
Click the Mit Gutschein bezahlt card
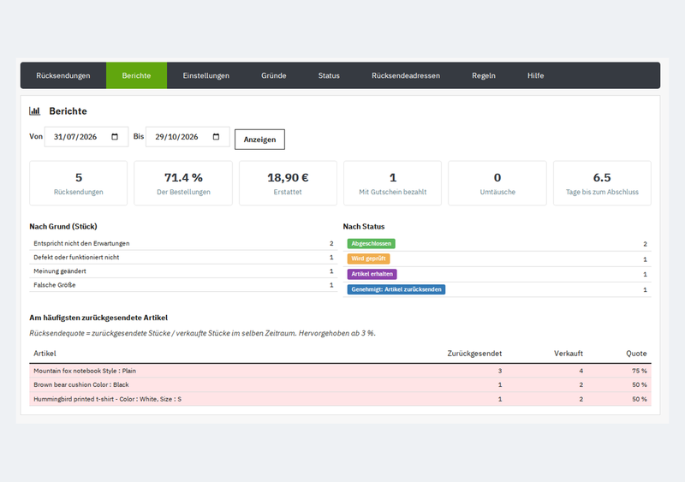click(392, 183)
